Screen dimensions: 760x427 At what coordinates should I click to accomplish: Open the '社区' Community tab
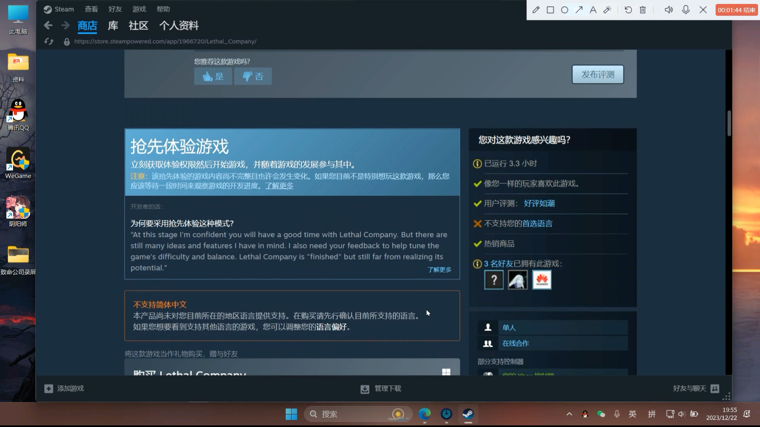click(138, 25)
